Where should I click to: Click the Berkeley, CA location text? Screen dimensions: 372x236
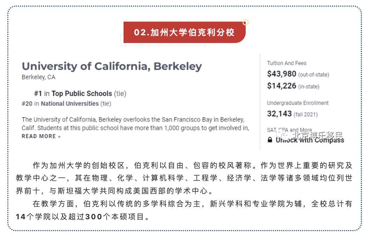pyautogui.click(x=38, y=77)
